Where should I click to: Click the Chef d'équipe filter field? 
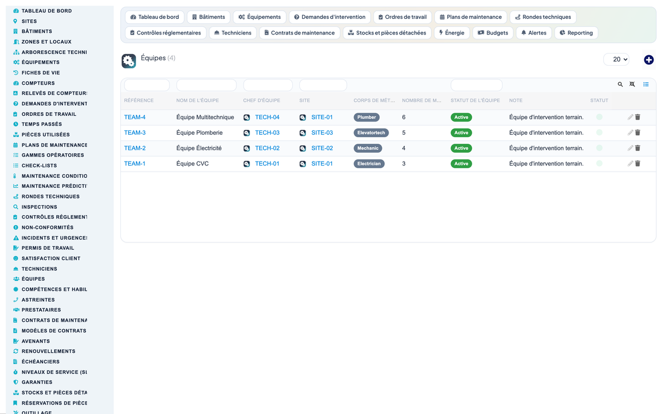coord(268,85)
